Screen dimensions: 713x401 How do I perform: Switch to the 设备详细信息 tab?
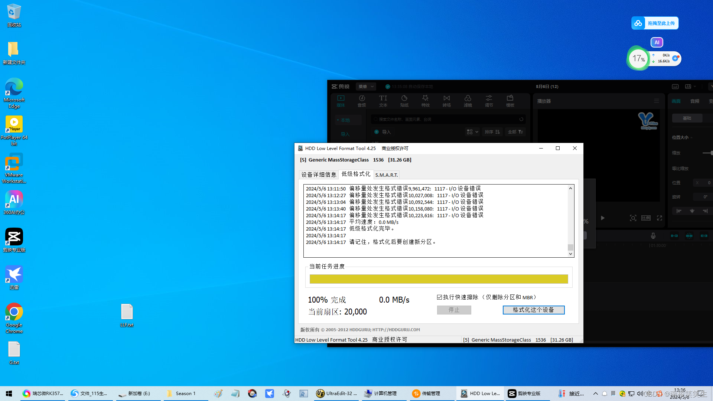(x=319, y=175)
